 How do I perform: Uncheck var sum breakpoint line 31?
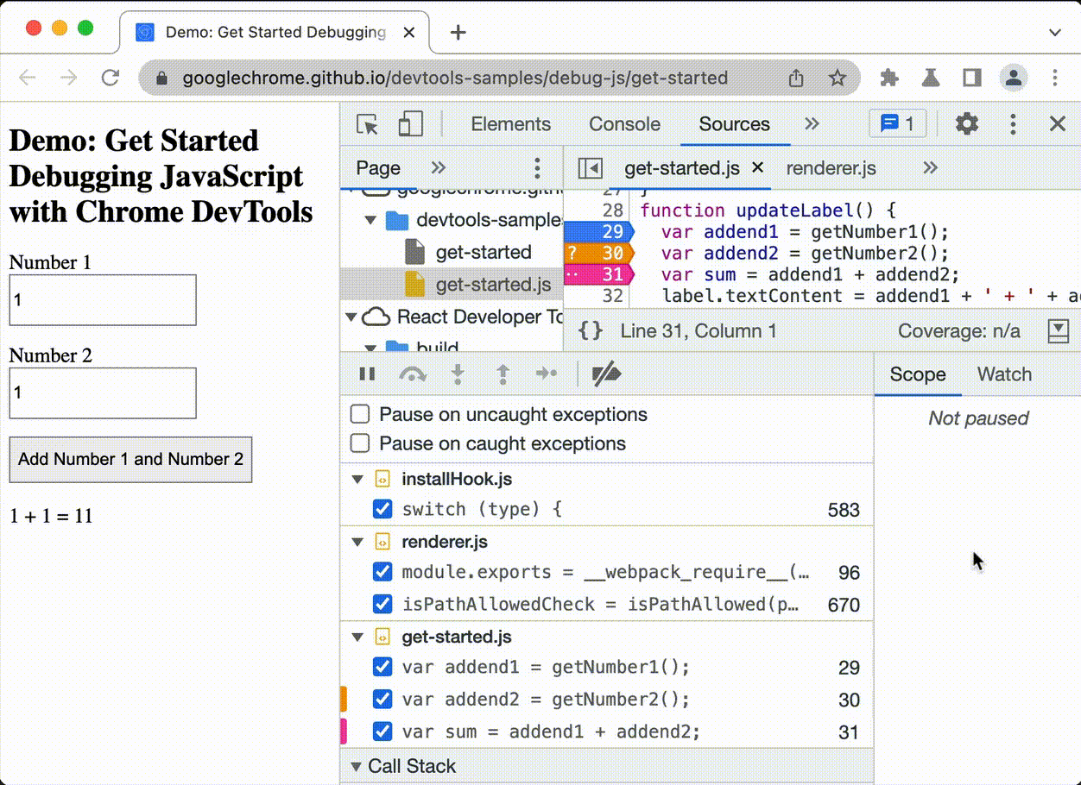[x=382, y=732]
